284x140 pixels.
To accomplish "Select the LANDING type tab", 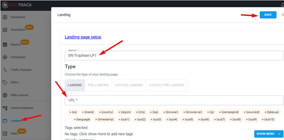I will 75,85.
